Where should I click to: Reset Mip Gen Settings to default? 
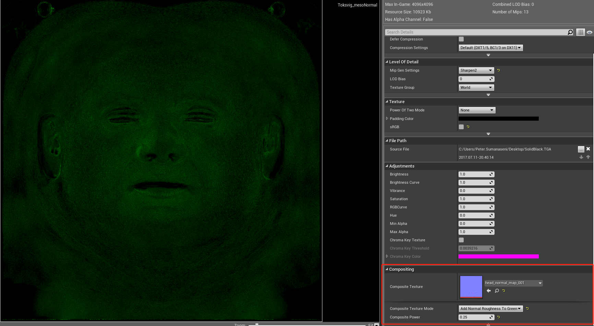pos(499,70)
